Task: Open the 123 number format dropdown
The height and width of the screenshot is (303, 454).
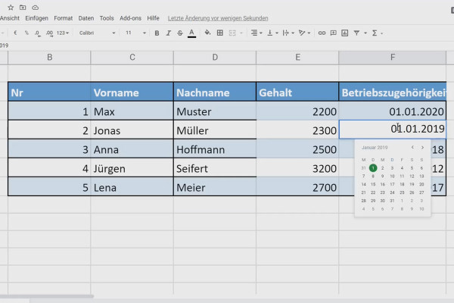Action: pyautogui.click(x=63, y=33)
